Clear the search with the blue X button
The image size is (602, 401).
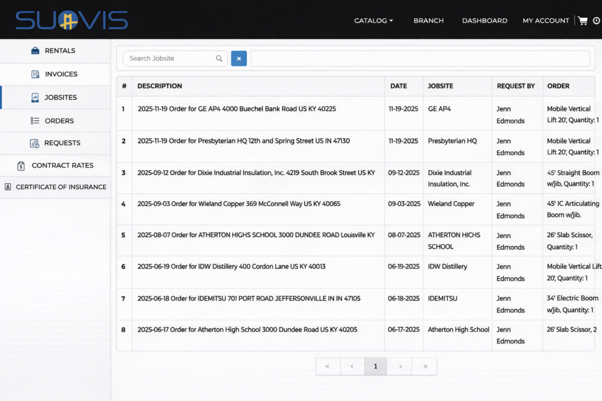pyautogui.click(x=239, y=59)
